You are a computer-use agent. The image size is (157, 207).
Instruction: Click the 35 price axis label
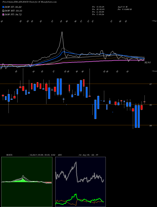click(x=150, y=105)
